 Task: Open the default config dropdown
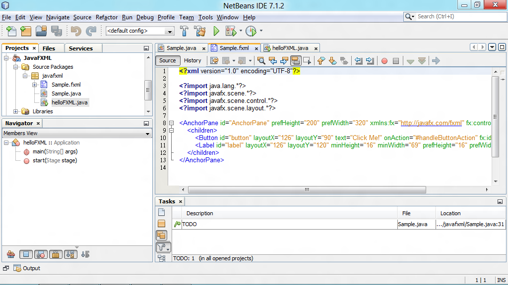(168, 31)
